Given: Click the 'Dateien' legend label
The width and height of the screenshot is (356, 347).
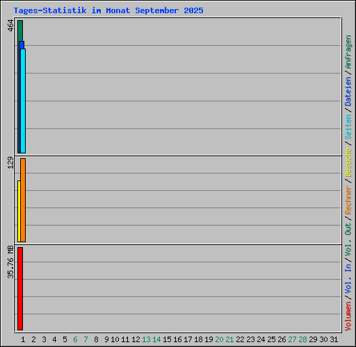Looking at the screenshot, I should [x=348, y=92].
